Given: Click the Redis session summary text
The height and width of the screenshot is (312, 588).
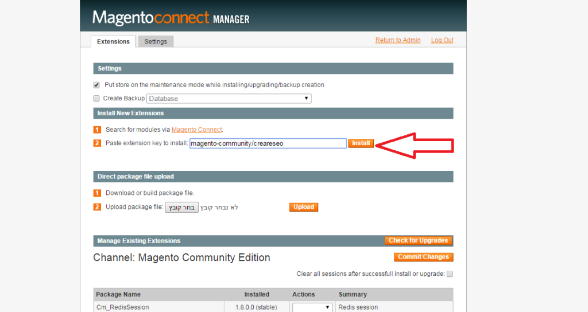Looking at the screenshot, I should (x=358, y=307).
